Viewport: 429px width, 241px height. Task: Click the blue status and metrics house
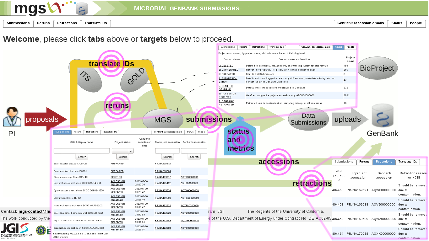pyautogui.click(x=240, y=136)
